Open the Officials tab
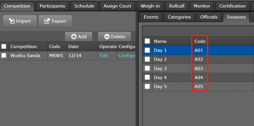 [209, 17]
